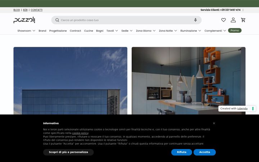Select the Sedie menu label
This screenshot has width=259, height=162.
125,31
